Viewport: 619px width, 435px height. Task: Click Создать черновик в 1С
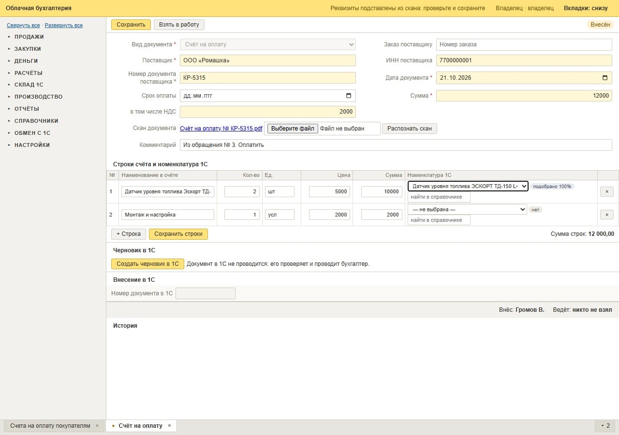pos(147,264)
